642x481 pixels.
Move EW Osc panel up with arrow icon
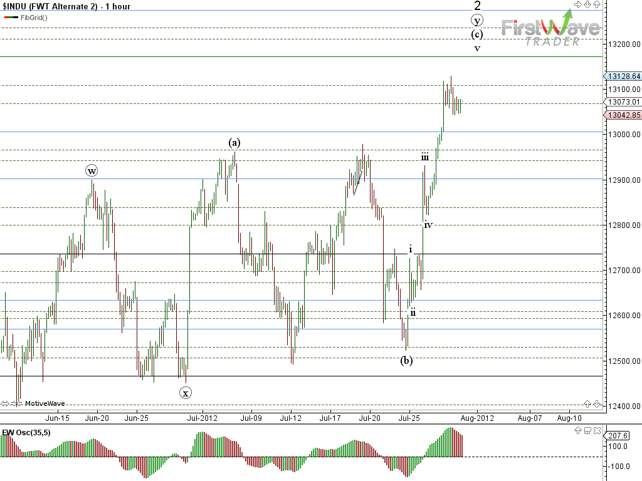tap(578, 430)
